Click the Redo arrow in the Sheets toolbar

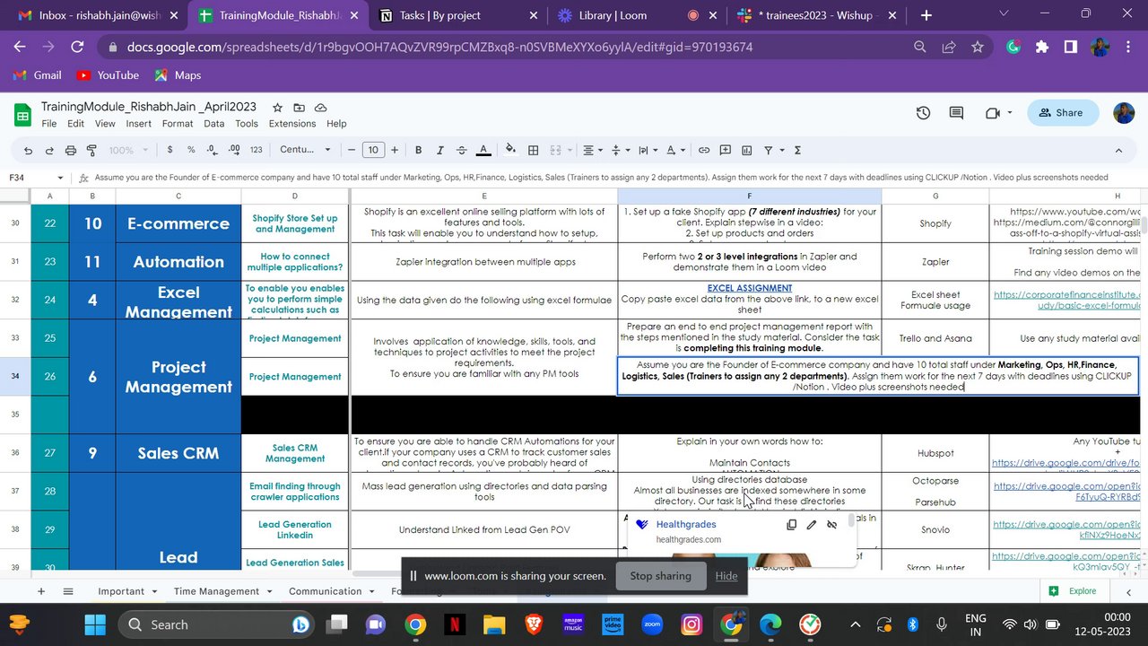click(48, 150)
